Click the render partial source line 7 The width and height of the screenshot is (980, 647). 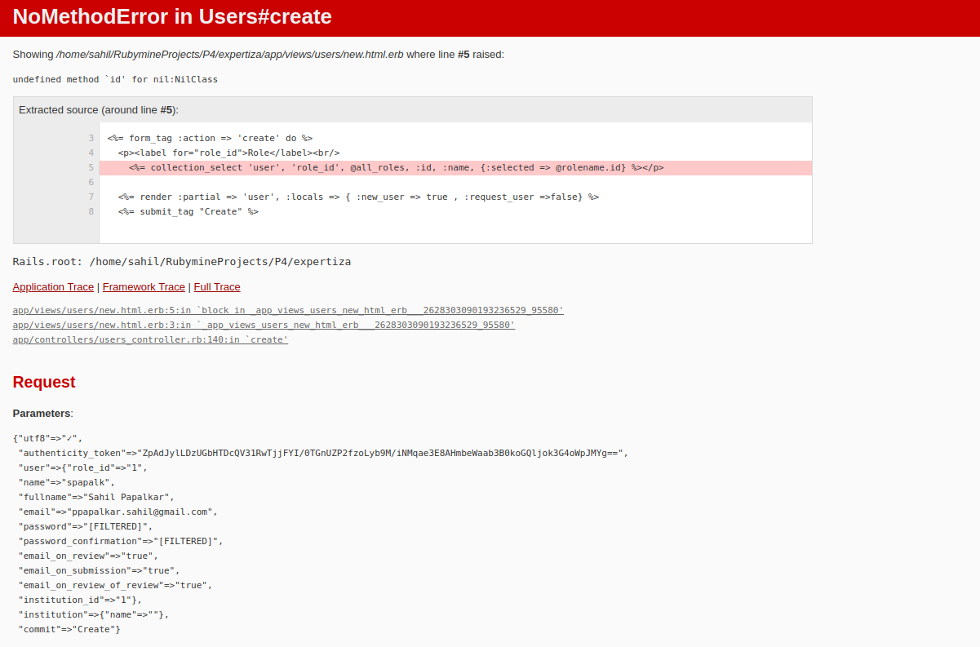355,196
